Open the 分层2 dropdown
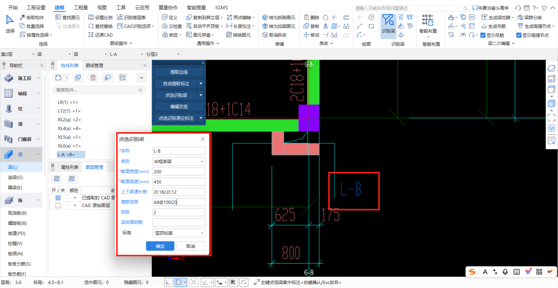This screenshot has width=558, height=288. point(163,54)
